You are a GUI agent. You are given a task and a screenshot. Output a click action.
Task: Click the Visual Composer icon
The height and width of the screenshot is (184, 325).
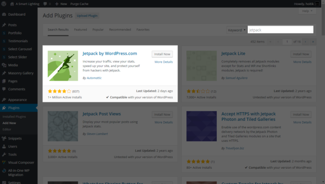(4, 163)
